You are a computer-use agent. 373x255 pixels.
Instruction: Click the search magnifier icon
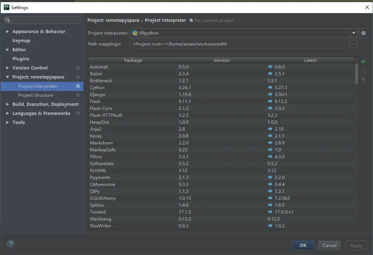pos(8,20)
